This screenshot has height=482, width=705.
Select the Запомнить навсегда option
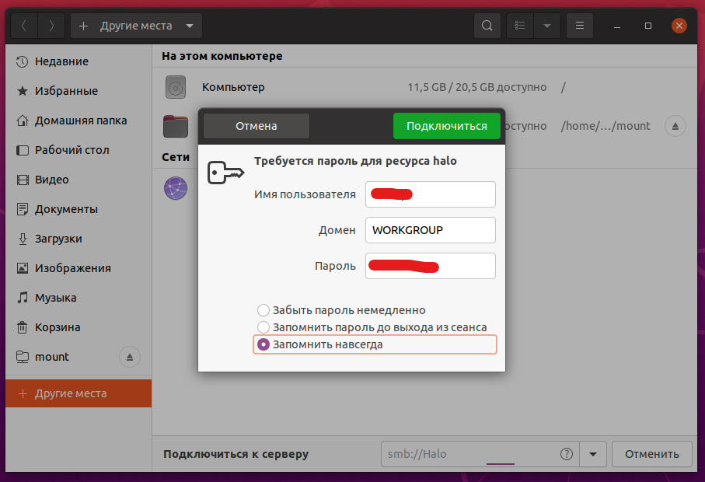point(263,344)
